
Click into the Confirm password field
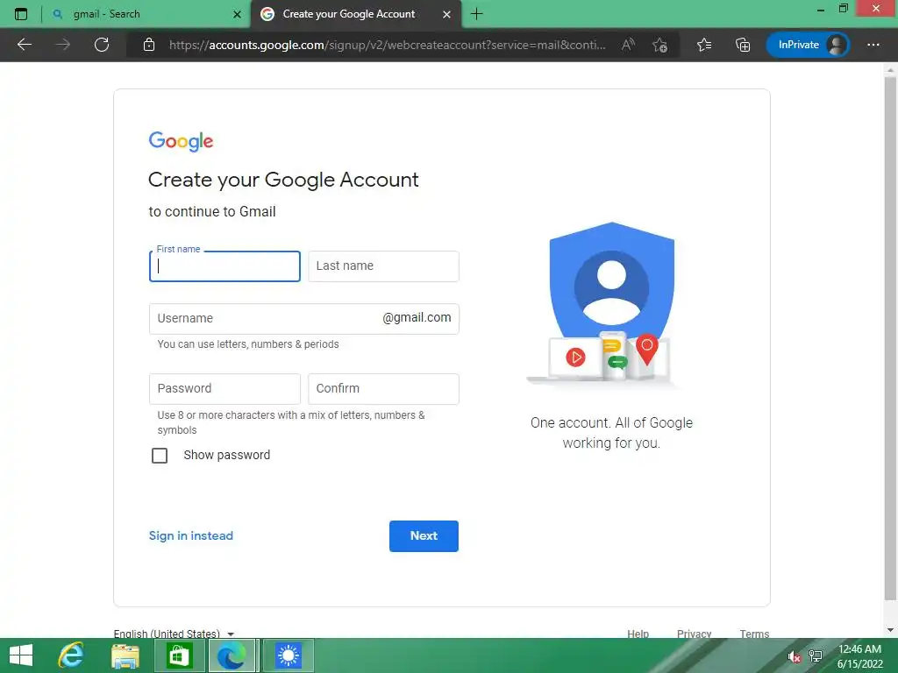pos(383,389)
